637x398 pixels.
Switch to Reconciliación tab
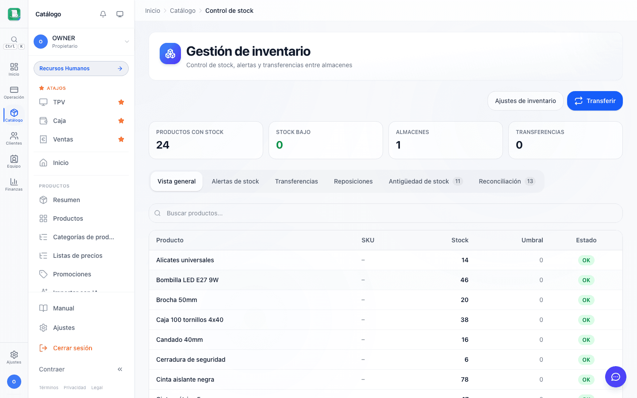507,181
